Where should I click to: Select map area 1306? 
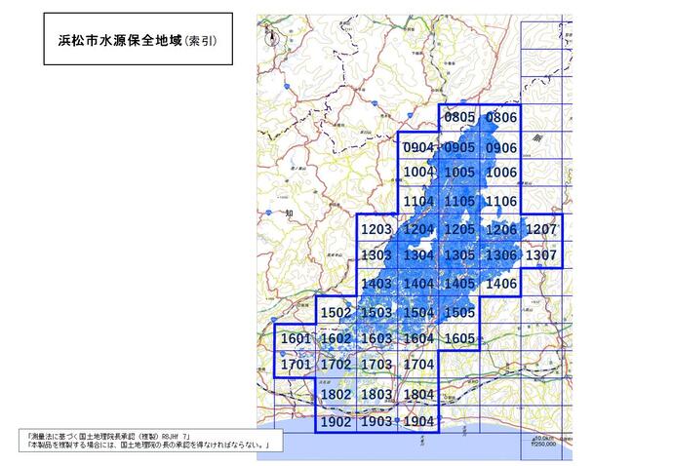coord(500,254)
